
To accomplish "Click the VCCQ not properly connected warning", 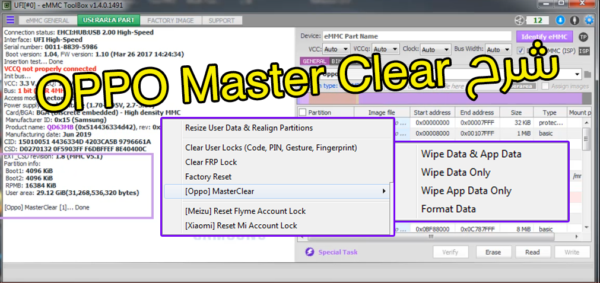I will (x=50, y=69).
